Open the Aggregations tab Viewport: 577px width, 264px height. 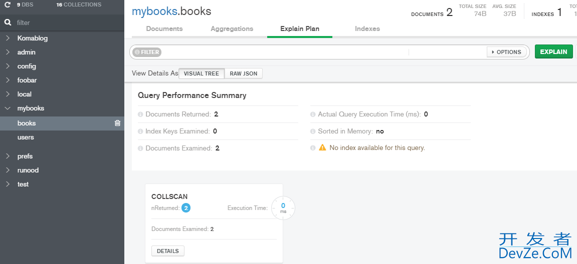point(232,28)
